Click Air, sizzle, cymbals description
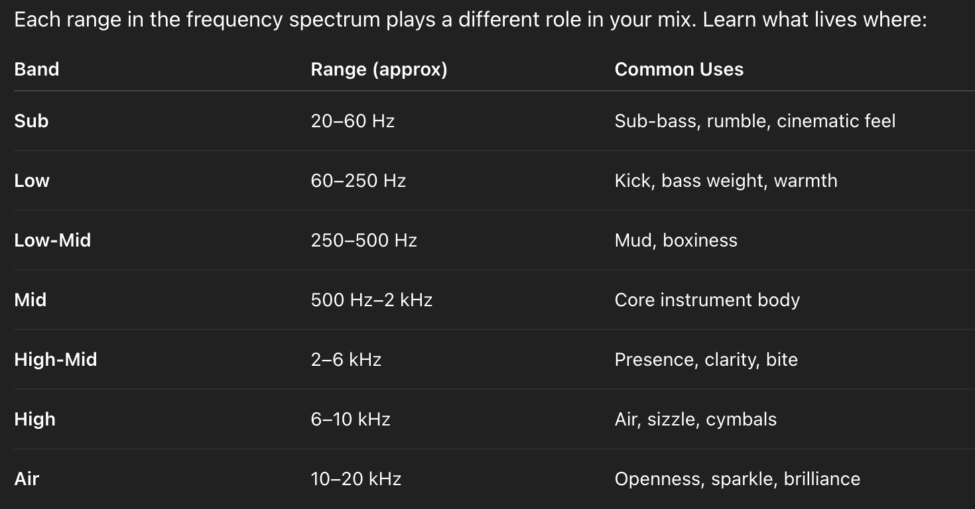 pos(695,420)
